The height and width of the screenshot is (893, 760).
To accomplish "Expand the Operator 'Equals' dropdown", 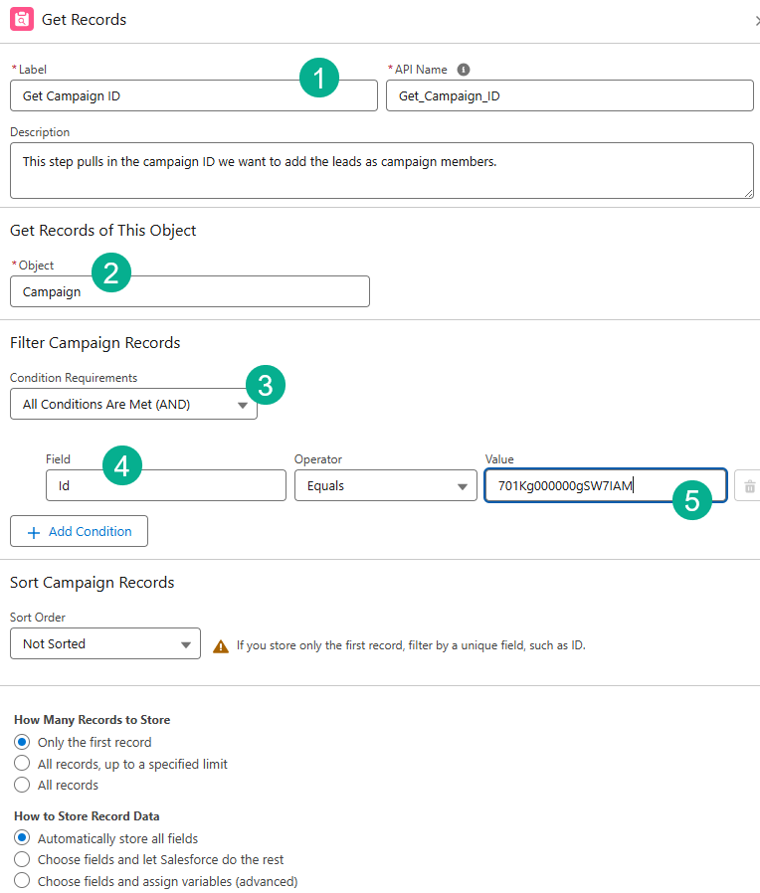I will coord(384,486).
